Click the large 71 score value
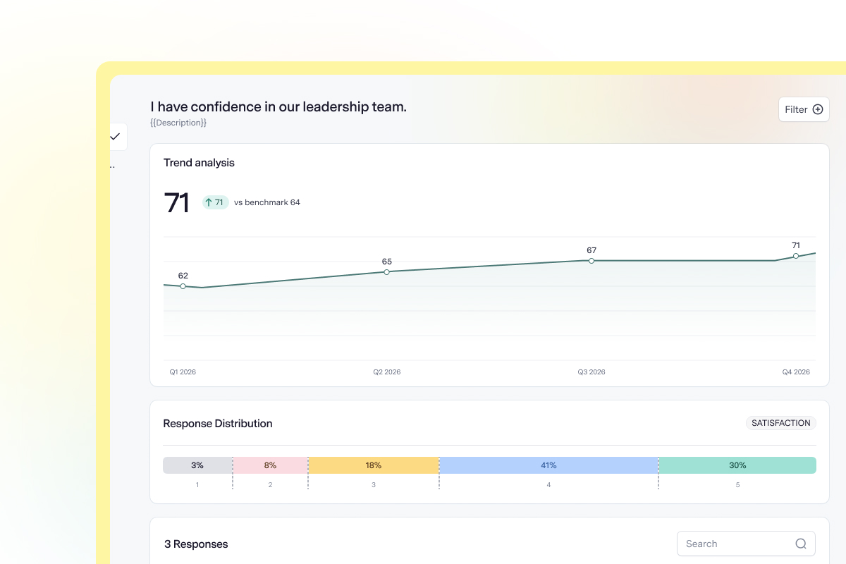 click(x=177, y=203)
